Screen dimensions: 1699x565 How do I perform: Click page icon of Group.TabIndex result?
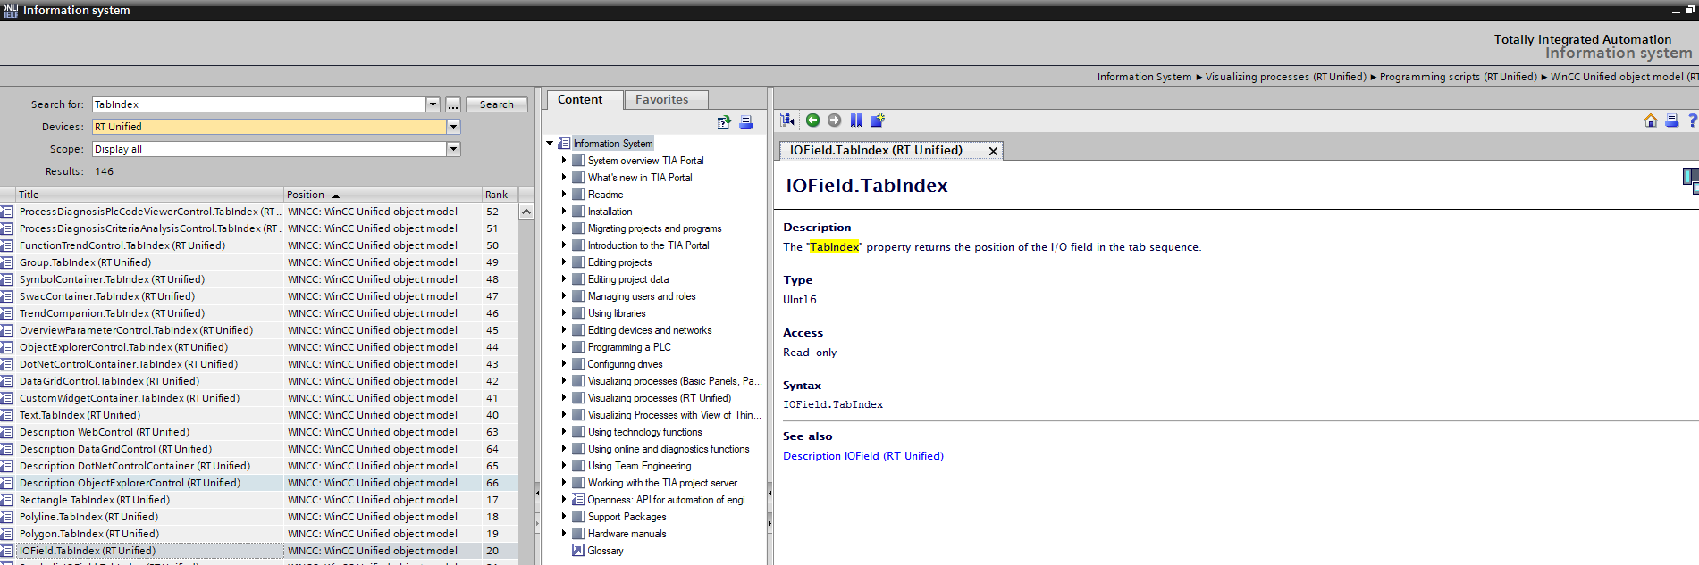7,262
